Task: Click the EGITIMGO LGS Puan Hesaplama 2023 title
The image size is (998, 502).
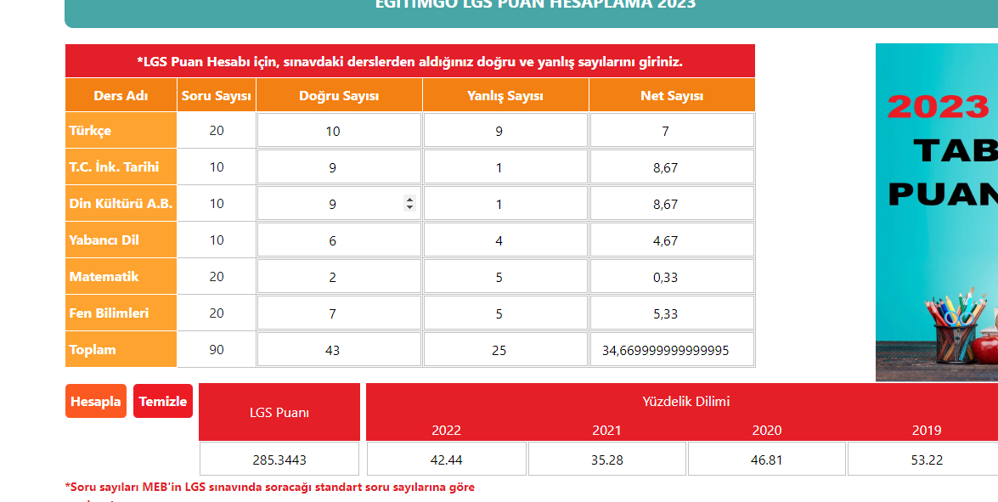Action: tap(535, 3)
